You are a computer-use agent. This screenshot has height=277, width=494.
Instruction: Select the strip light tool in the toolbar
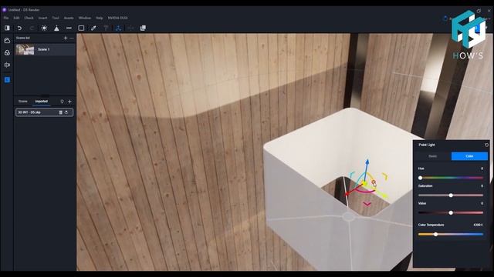(69, 28)
